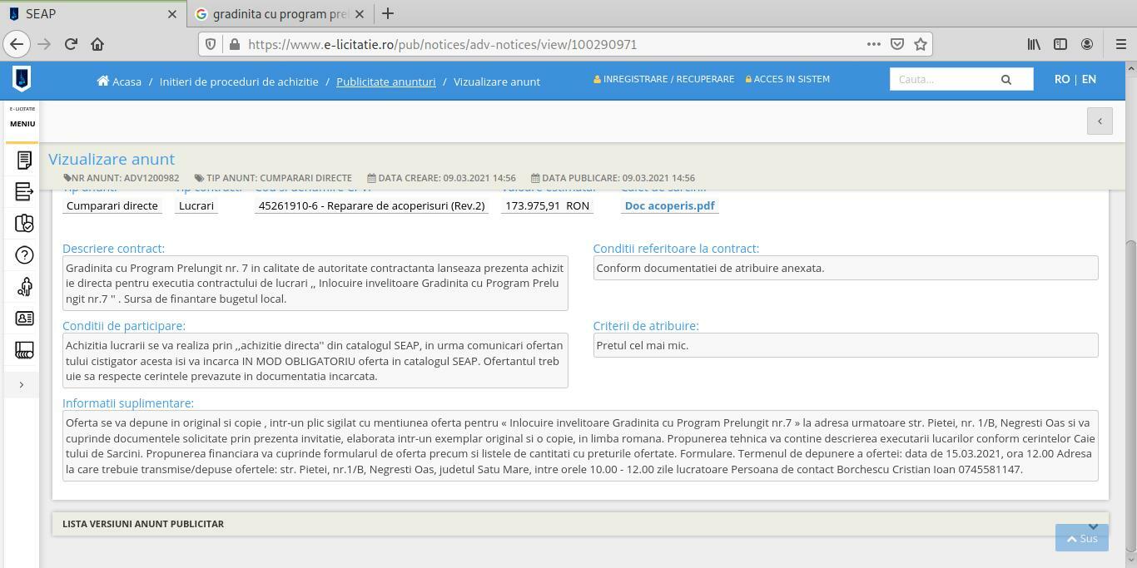Bookmark this page with the star icon
1137x568 pixels.
(x=921, y=44)
